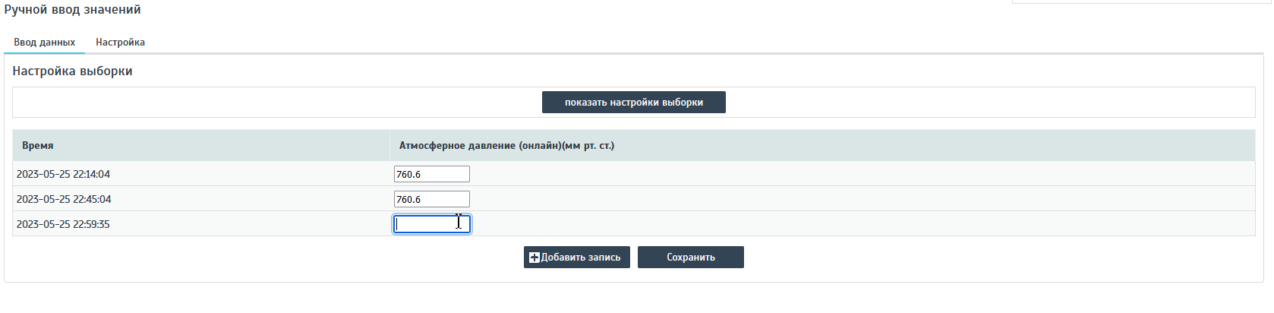Viewport: 1274px width, 313px height.
Task: Click the plus icon on Добавить запись
Action: pos(535,258)
